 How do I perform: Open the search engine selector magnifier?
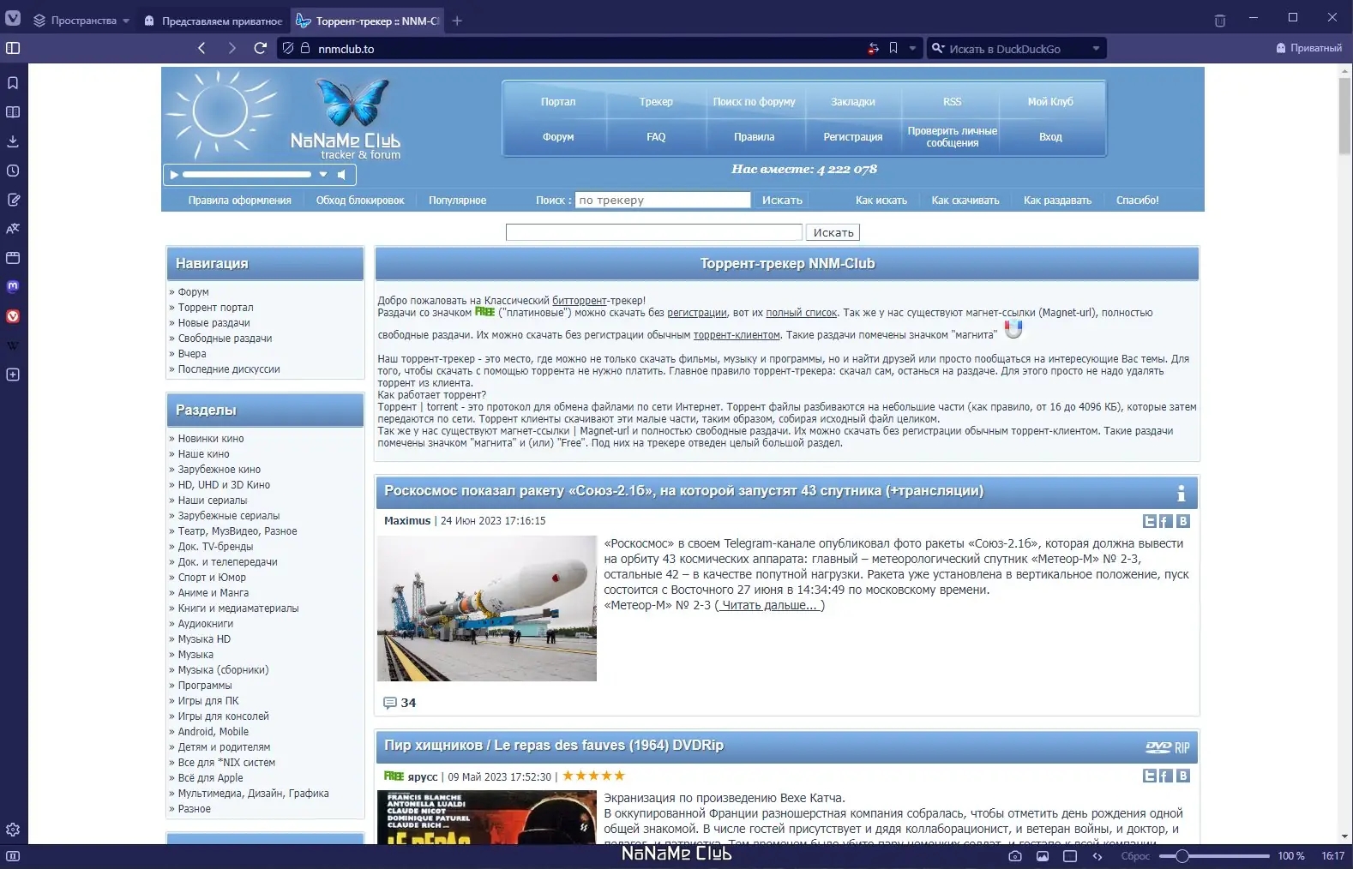(x=938, y=48)
